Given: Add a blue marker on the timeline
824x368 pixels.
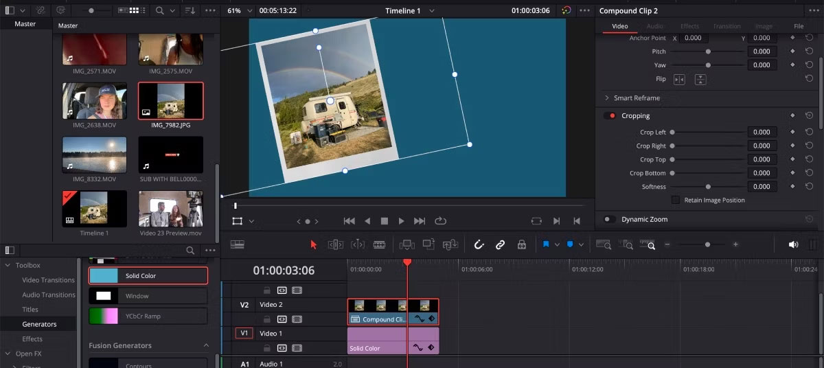Looking at the screenshot, I should (570, 244).
